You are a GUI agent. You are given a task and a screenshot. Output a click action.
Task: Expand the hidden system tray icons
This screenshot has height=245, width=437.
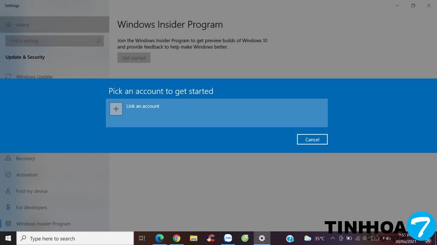(x=332, y=238)
